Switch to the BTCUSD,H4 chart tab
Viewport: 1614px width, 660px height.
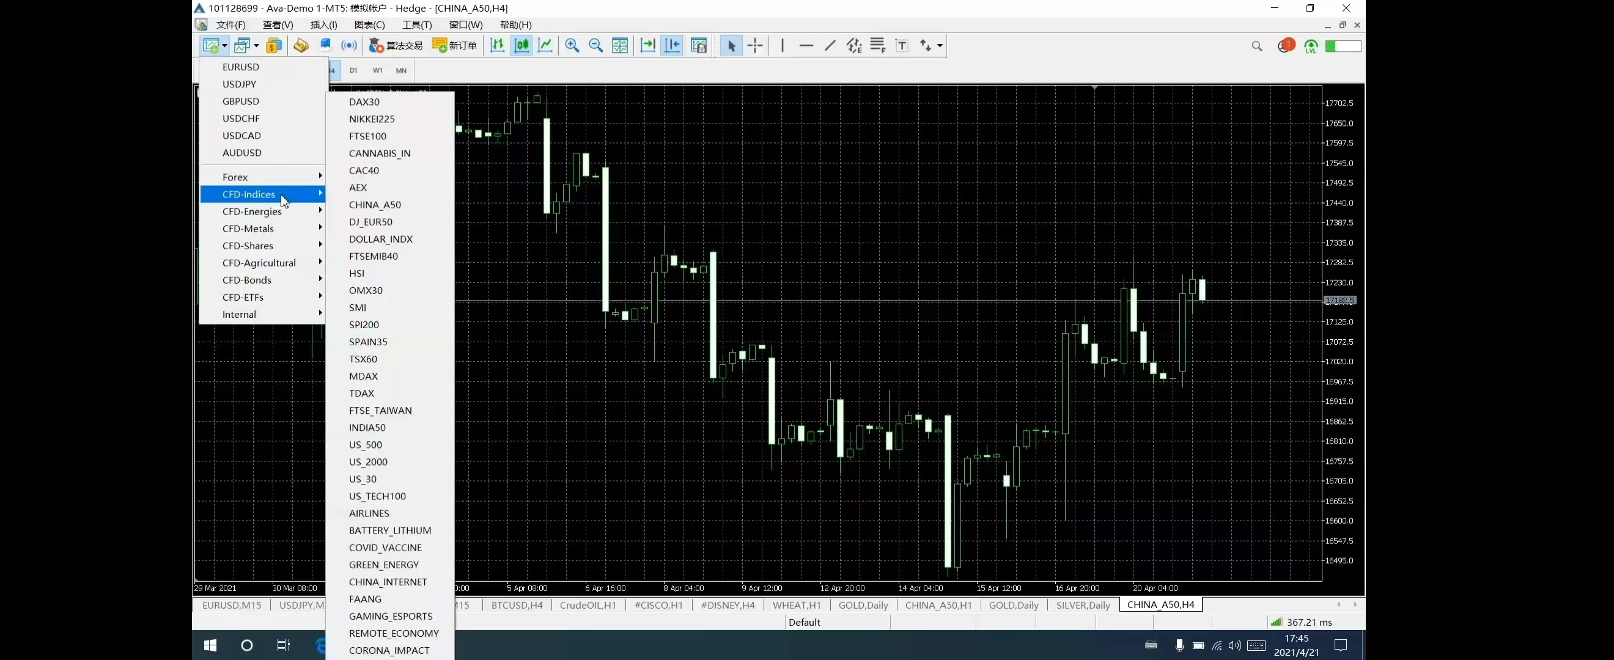pos(516,605)
